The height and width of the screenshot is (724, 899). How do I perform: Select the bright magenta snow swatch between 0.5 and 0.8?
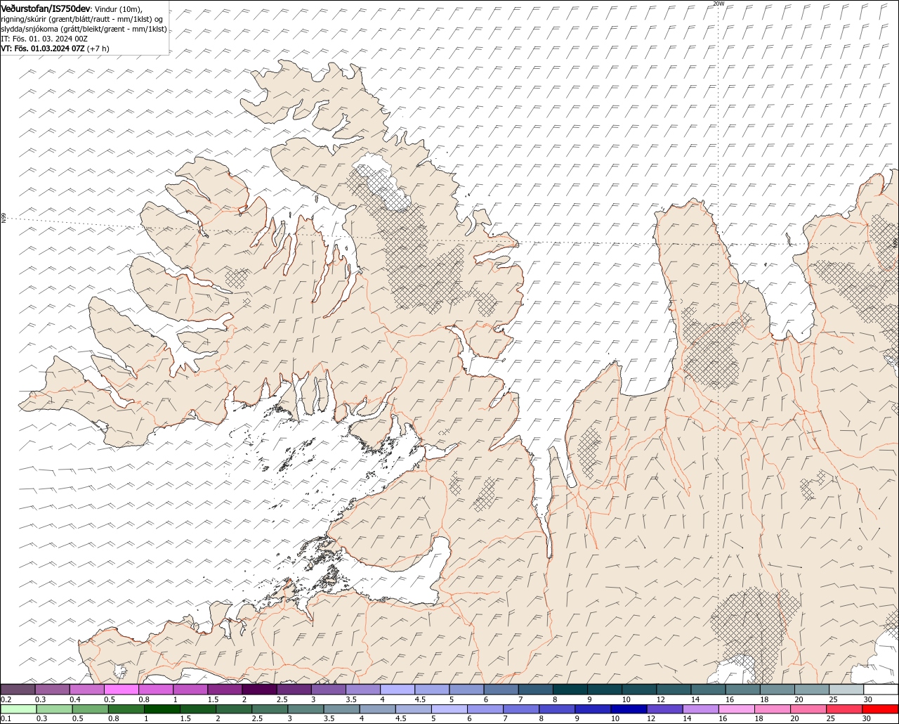pos(121,689)
